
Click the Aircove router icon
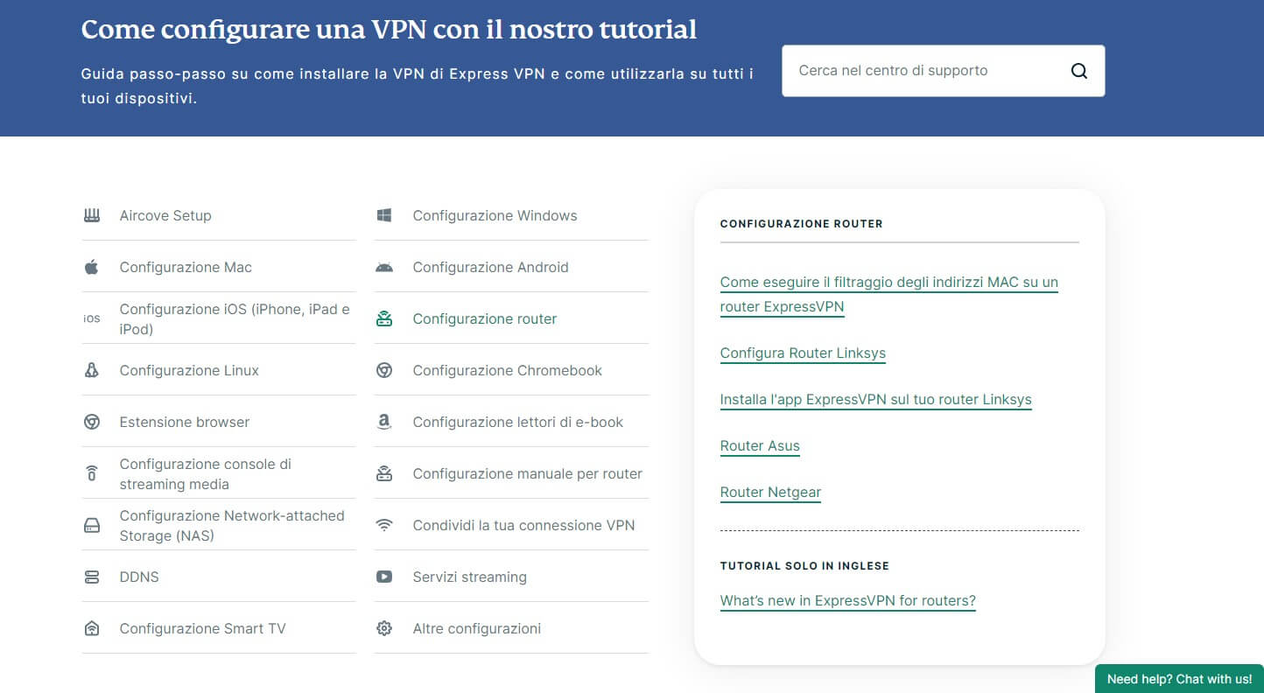point(92,215)
